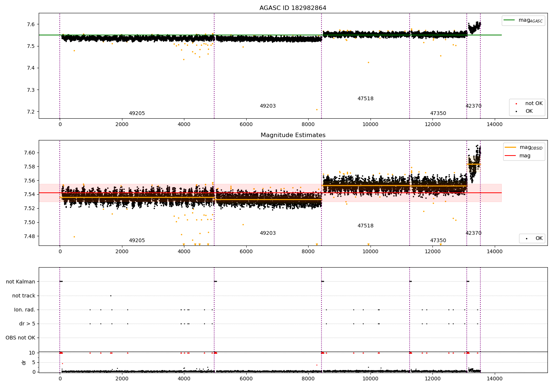Click the rotated 'dr' axis label
This screenshot has width=553, height=387.
pos(24,362)
